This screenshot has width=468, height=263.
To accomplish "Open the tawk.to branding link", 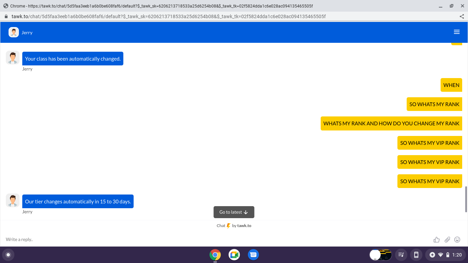I will (244, 226).
